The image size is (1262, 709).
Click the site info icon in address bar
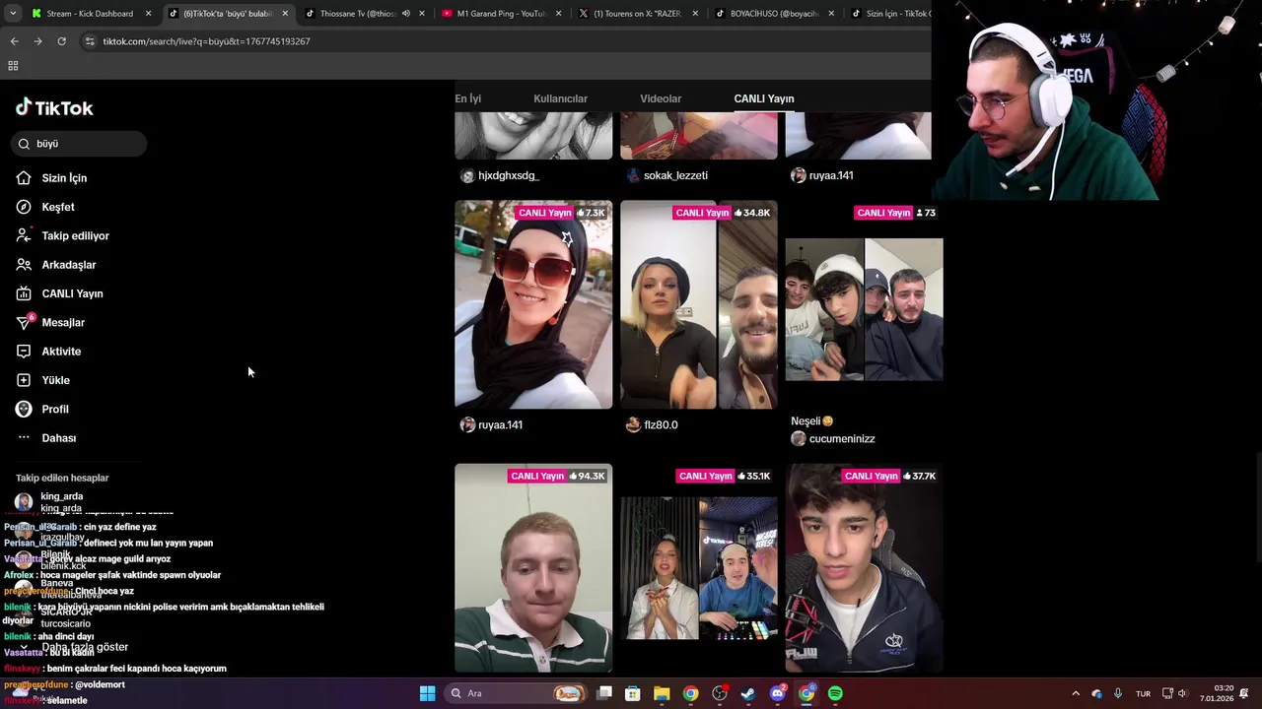click(90, 41)
